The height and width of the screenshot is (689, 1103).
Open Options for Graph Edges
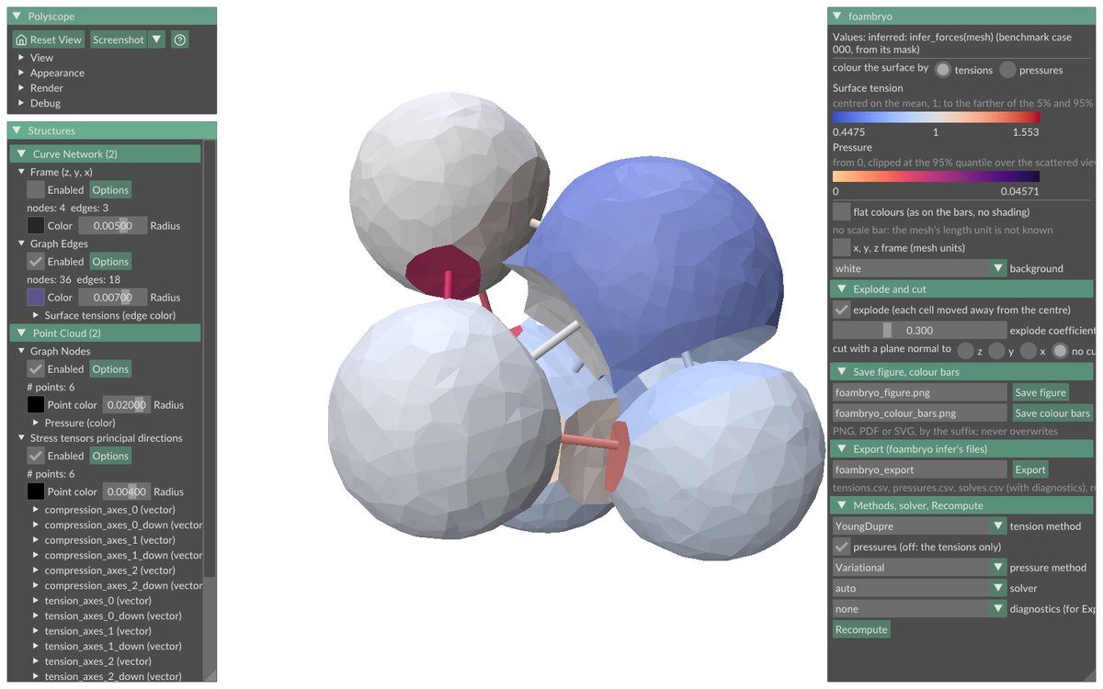(110, 261)
